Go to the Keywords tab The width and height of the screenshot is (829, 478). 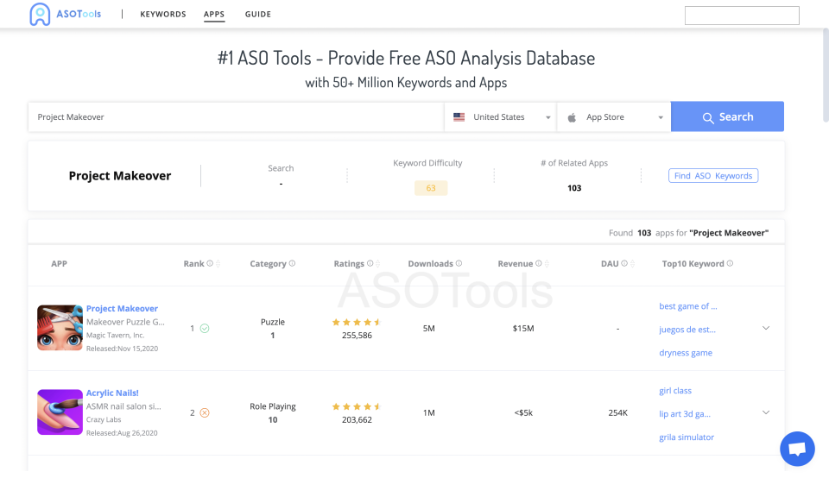(163, 15)
